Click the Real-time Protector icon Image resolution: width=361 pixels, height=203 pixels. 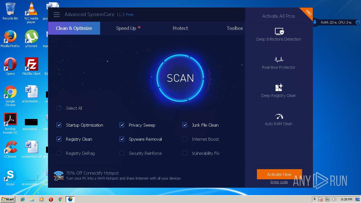click(279, 59)
